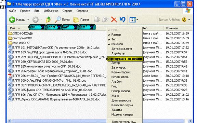Expand the Как? filter dropdown
Screen dimensions: 197x123
click(x=75, y=27)
